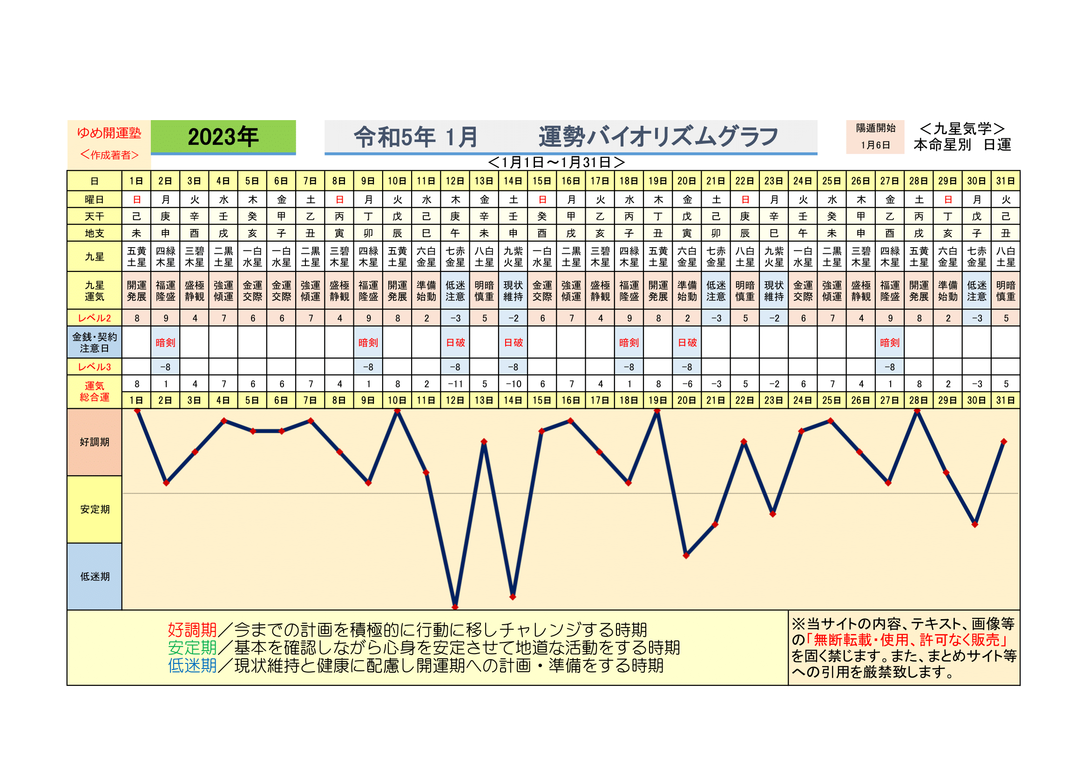Screen dimensions: 1089x770
Task: Click the 金銭・契約注意日 row header
Action: coord(95,342)
